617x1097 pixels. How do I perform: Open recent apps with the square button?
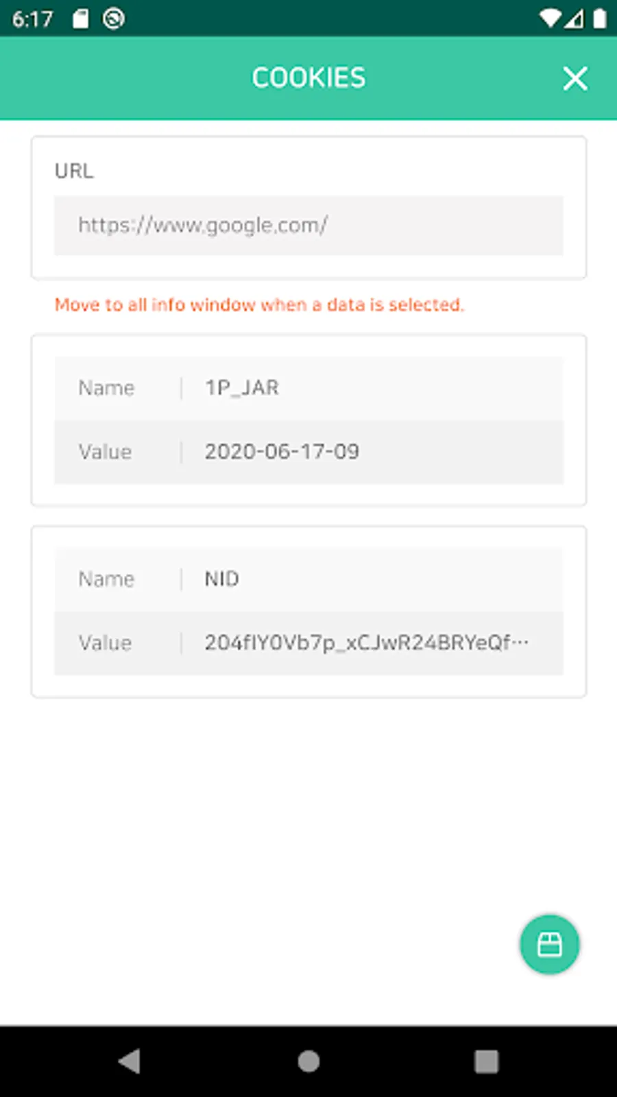pos(486,1061)
